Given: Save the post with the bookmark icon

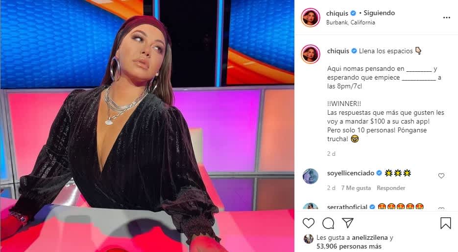Looking at the screenshot, I should coord(445,223).
